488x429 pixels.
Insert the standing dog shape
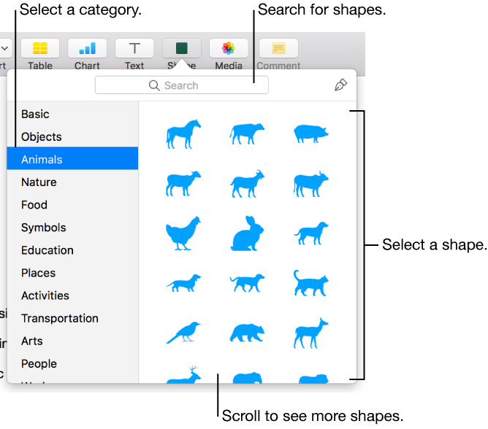(311, 233)
